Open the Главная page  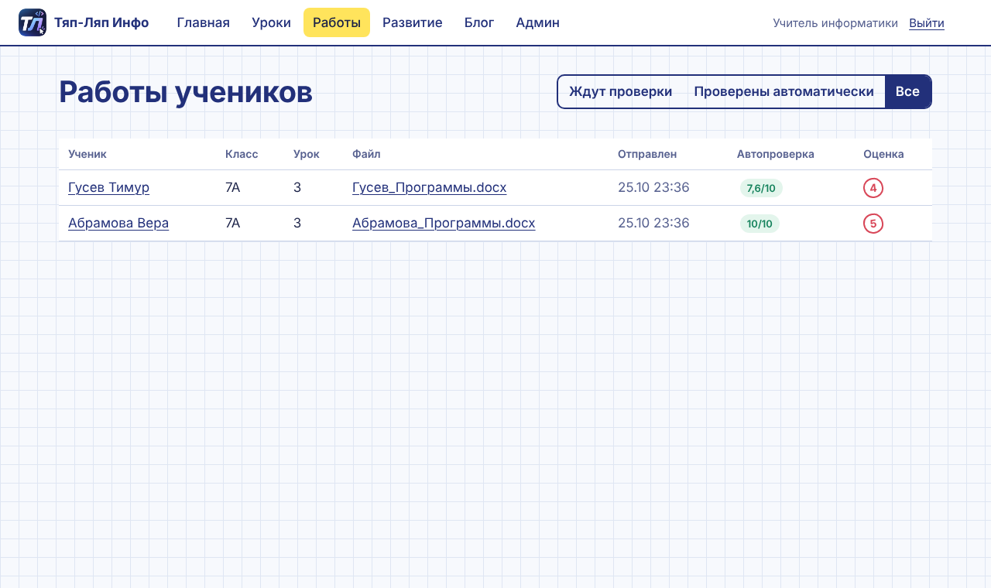tap(204, 22)
